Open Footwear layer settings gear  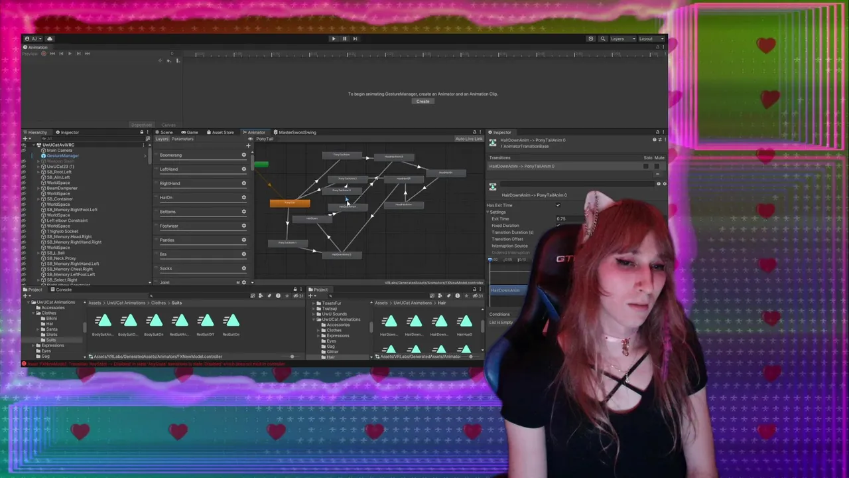click(x=243, y=226)
